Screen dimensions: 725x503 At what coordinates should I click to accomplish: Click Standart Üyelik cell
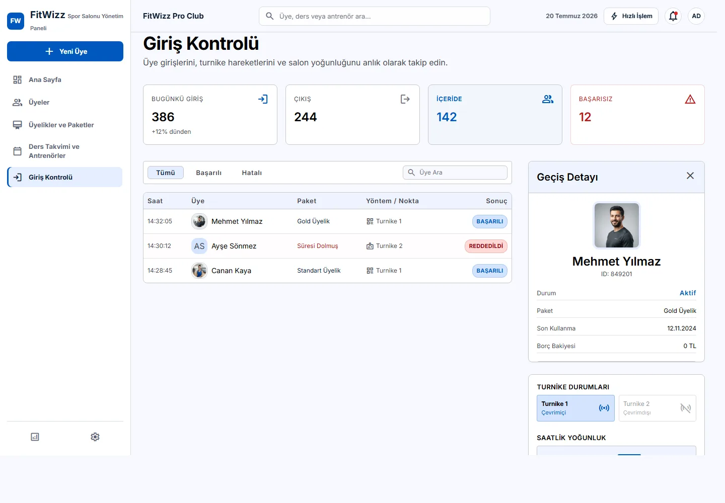tap(319, 271)
